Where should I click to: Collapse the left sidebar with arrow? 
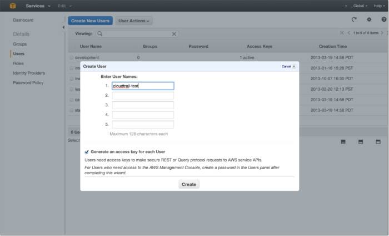(x=63, y=27)
